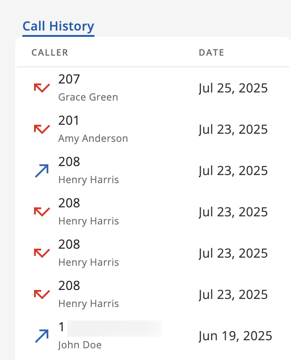Sort by the DATE column header
This screenshot has width=291, height=360.
tap(211, 53)
